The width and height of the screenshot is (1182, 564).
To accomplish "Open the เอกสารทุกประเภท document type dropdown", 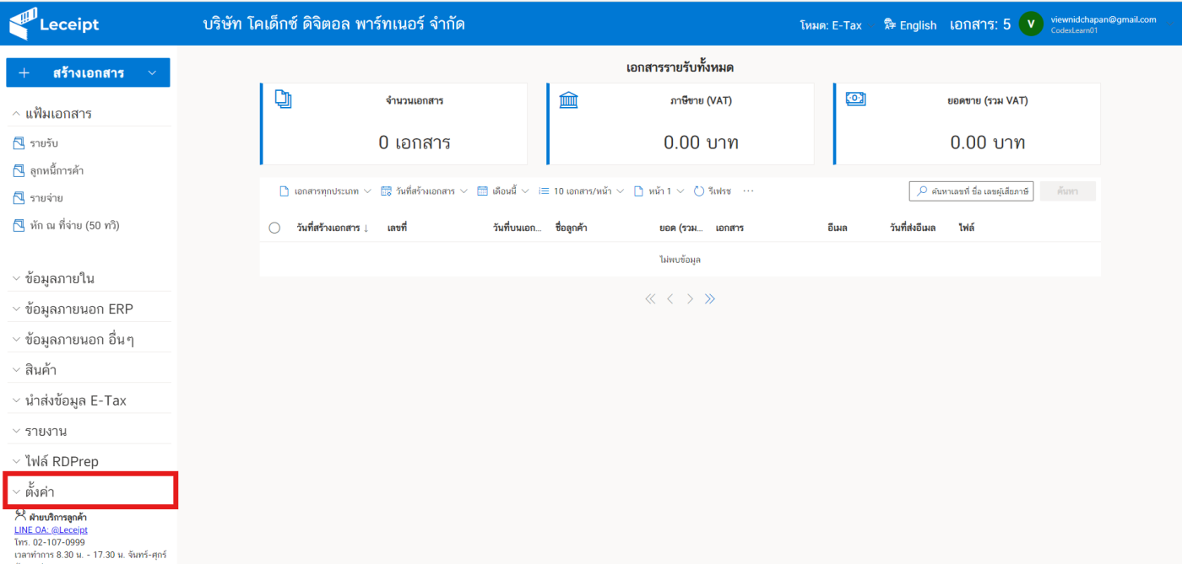I will [x=325, y=191].
